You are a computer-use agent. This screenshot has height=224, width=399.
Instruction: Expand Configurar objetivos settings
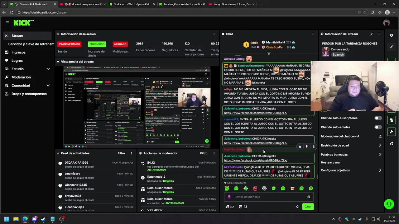pos(380,170)
